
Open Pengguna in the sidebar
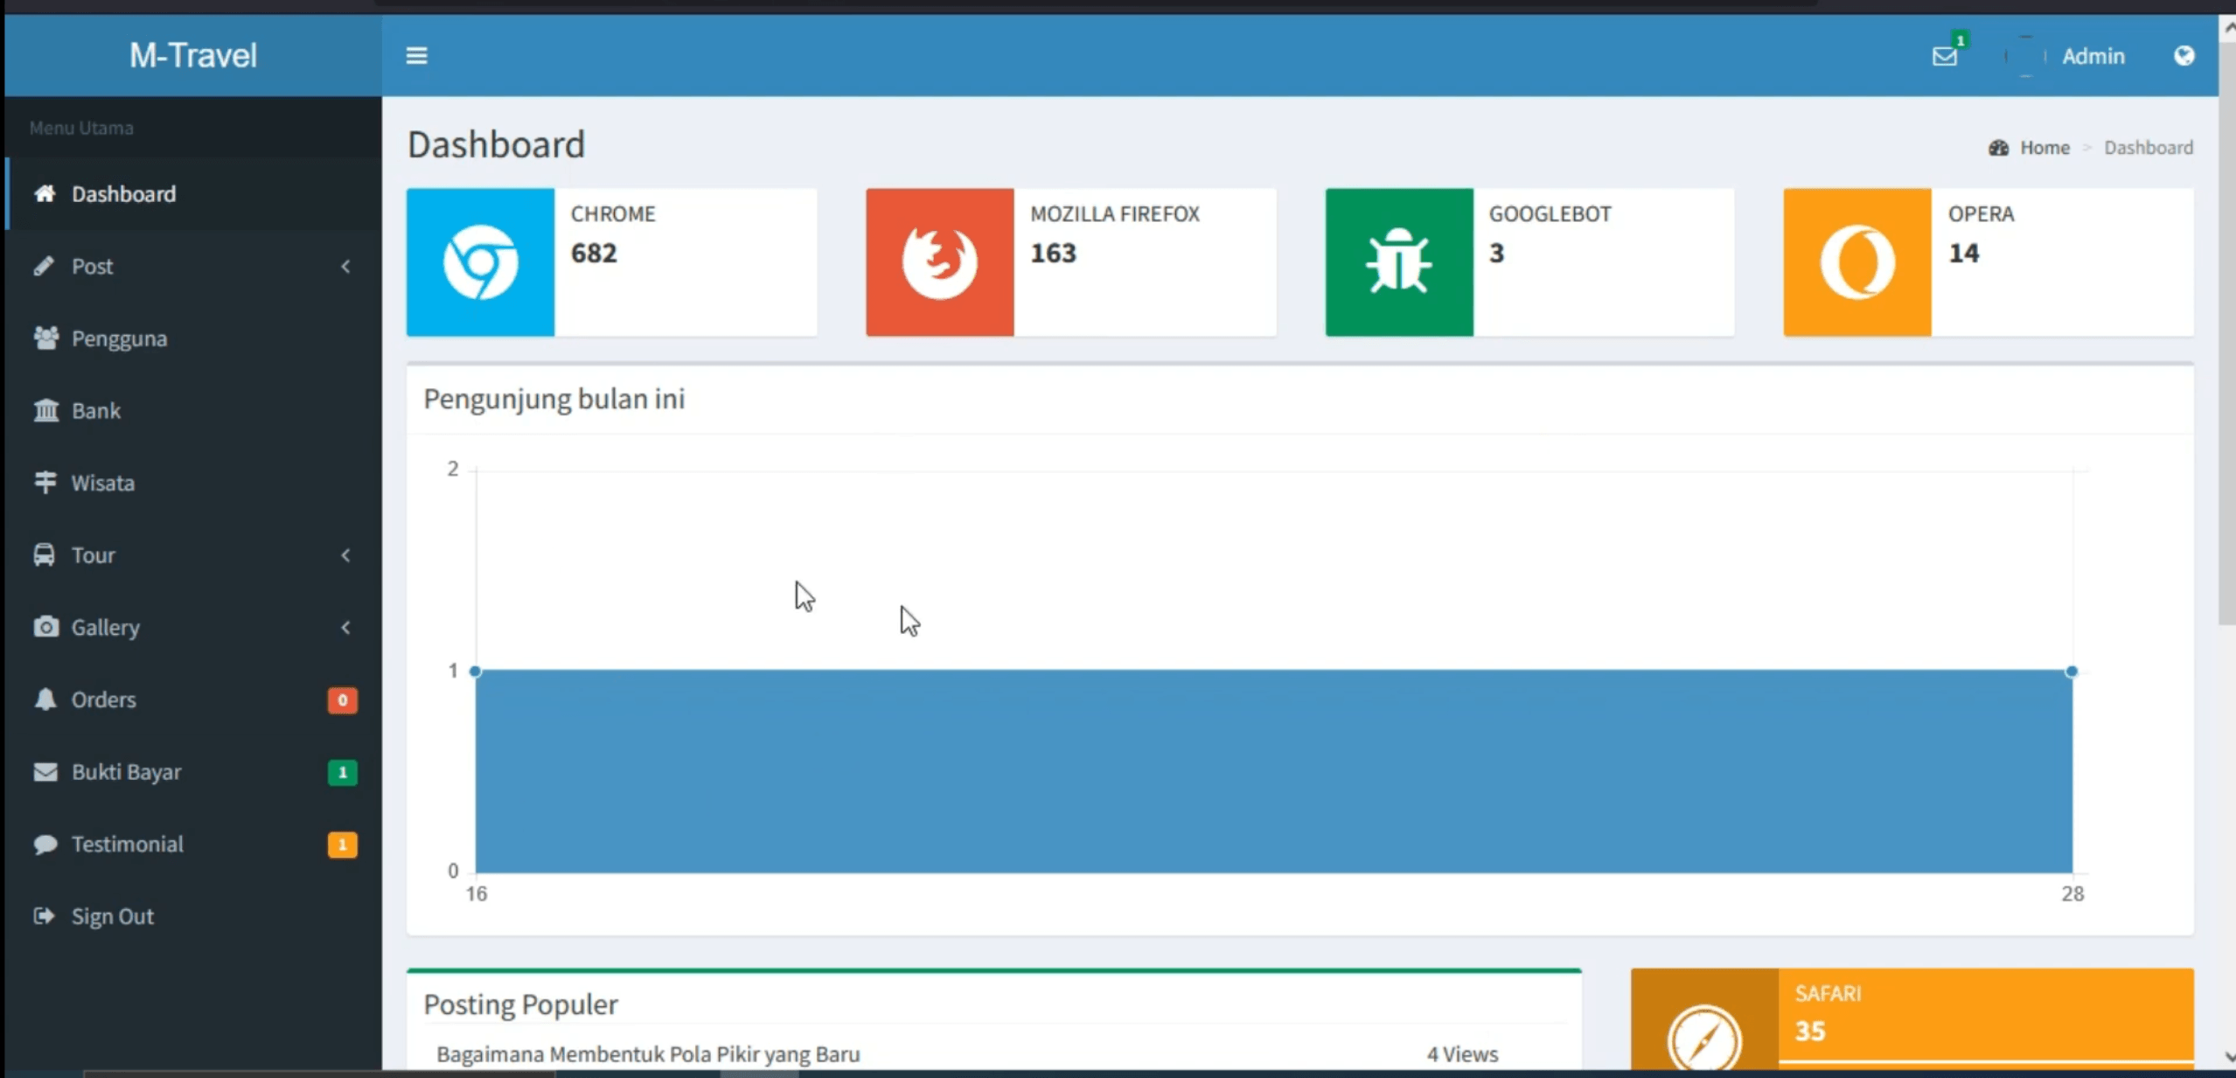192,338
